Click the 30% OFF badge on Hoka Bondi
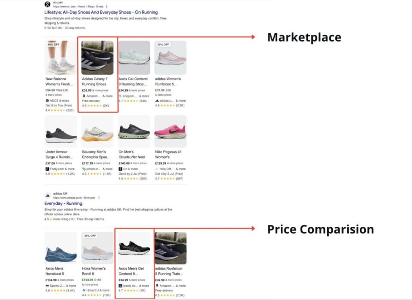This screenshot has height=300, width=412. [91, 236]
